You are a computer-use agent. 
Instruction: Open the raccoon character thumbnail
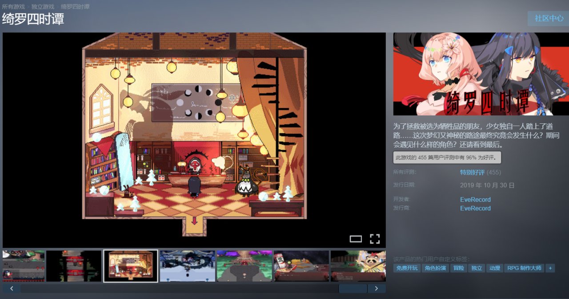(x=358, y=266)
